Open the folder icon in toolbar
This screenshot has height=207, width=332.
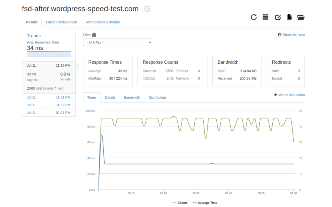(301, 17)
